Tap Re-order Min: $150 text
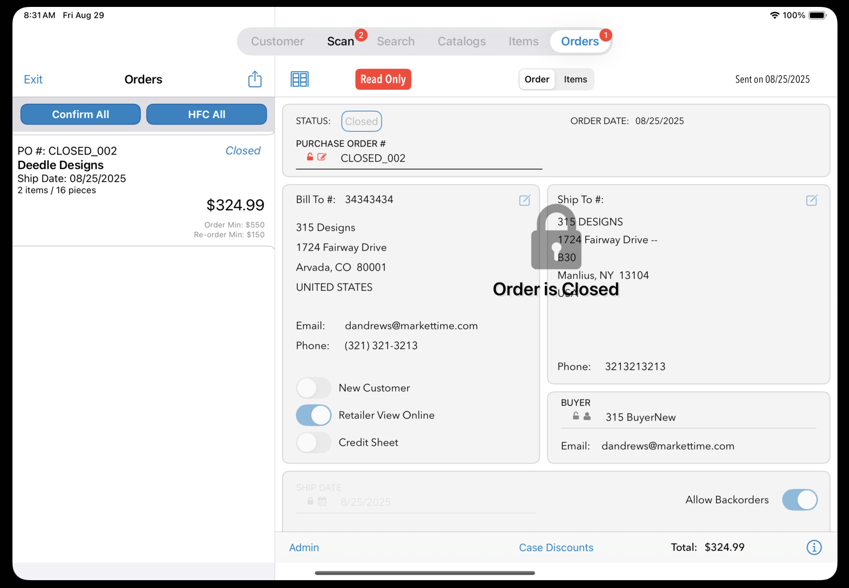The height and width of the screenshot is (588, 849). [229, 235]
